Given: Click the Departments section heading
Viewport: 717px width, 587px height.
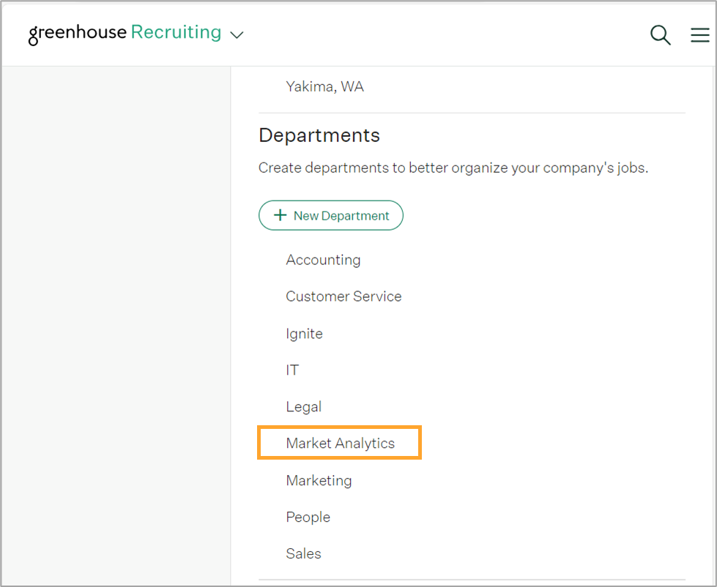Looking at the screenshot, I should pyautogui.click(x=319, y=135).
